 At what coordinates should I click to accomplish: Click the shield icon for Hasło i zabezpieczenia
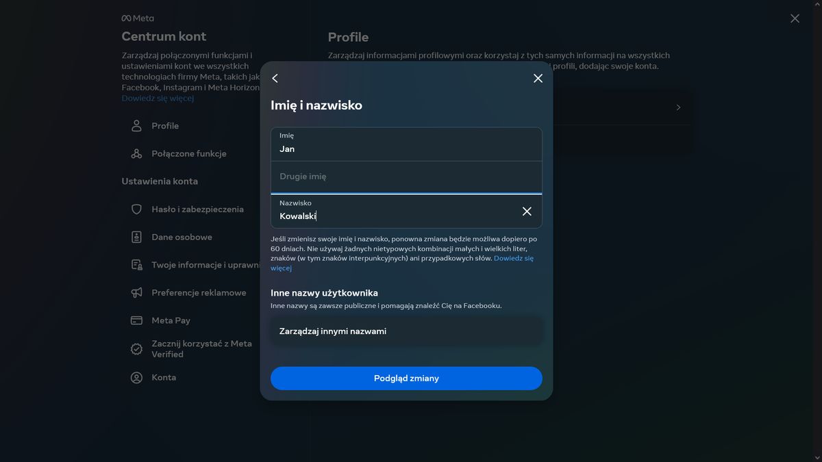pos(137,209)
